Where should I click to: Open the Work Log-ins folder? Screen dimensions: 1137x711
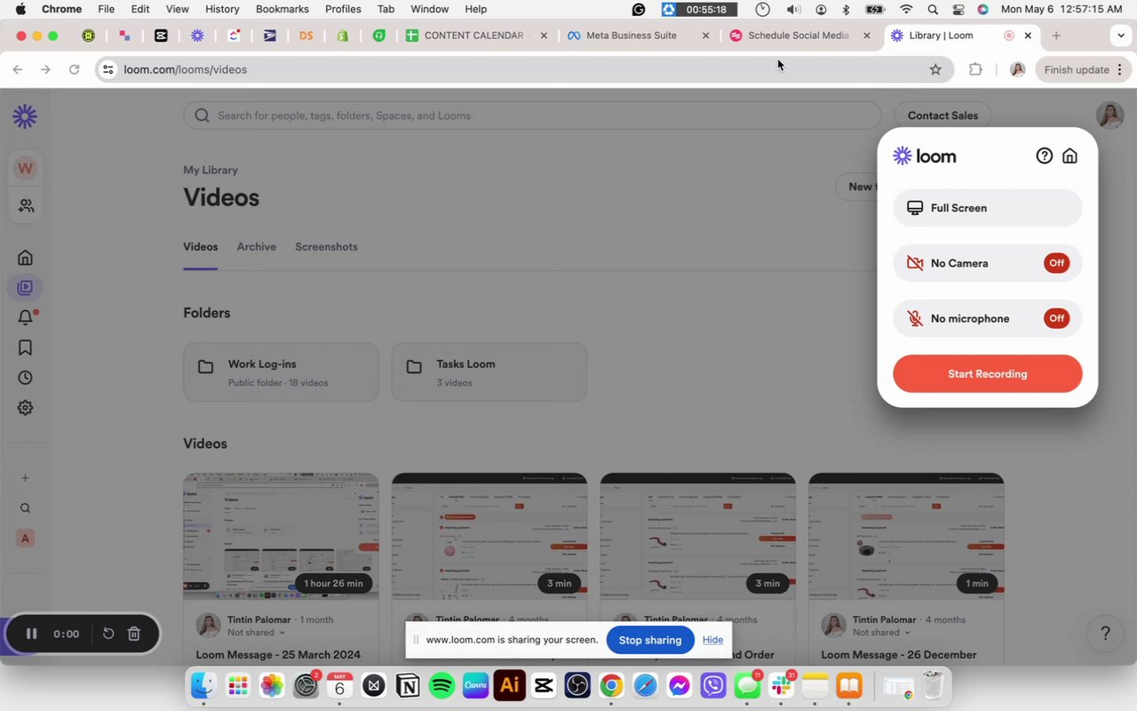coord(281,372)
